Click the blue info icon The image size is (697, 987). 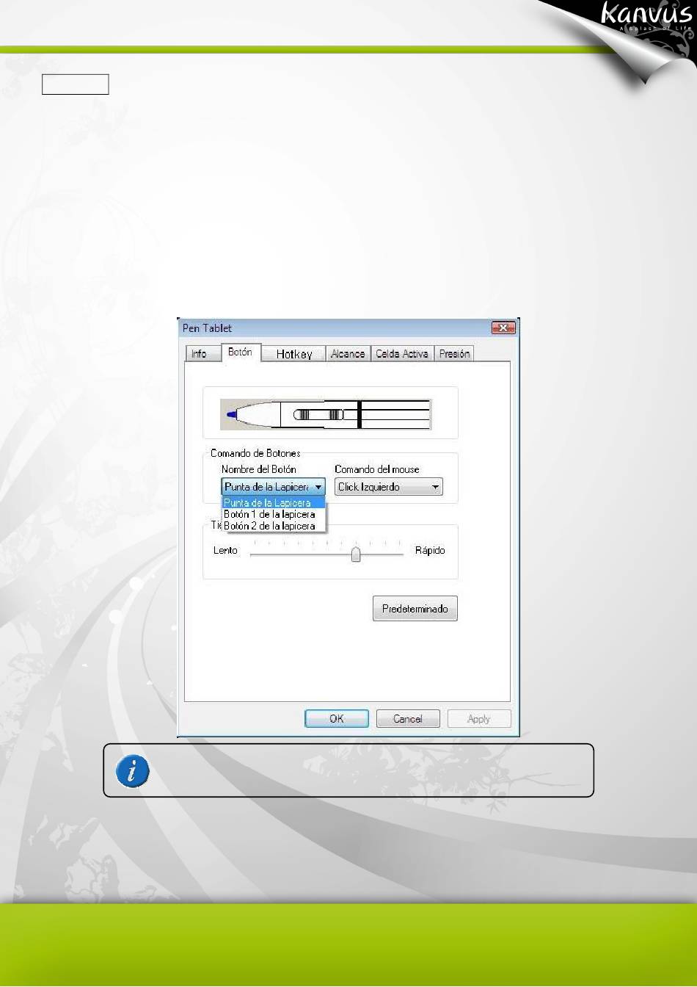133,771
